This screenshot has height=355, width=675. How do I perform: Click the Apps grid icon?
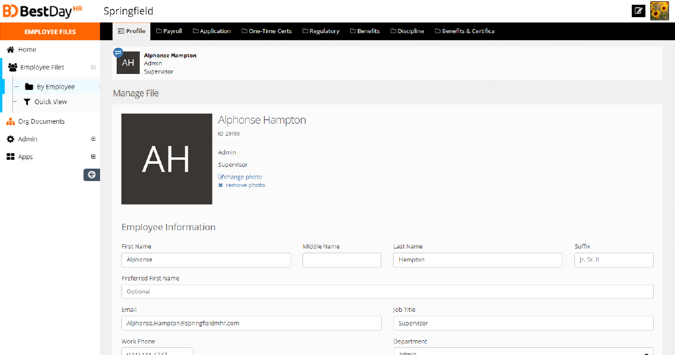click(10, 157)
